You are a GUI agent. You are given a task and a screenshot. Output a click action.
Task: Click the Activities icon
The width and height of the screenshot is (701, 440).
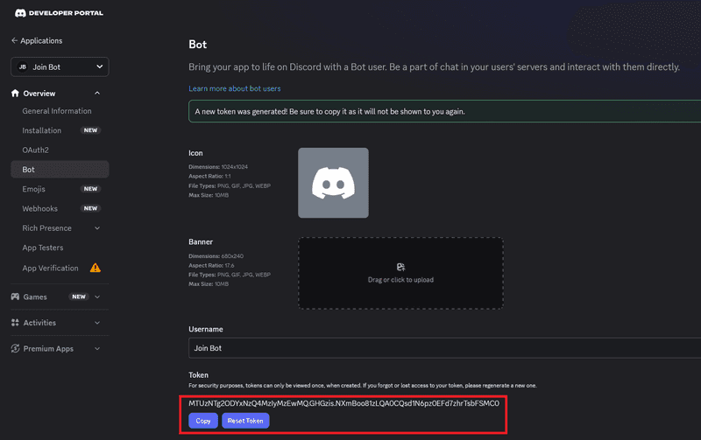(15, 323)
